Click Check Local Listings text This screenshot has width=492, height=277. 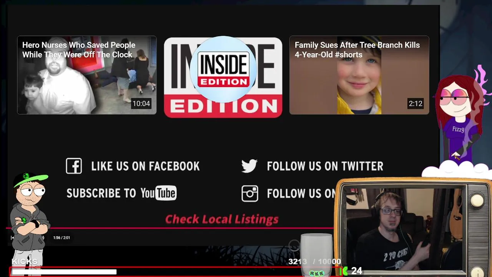click(x=222, y=219)
